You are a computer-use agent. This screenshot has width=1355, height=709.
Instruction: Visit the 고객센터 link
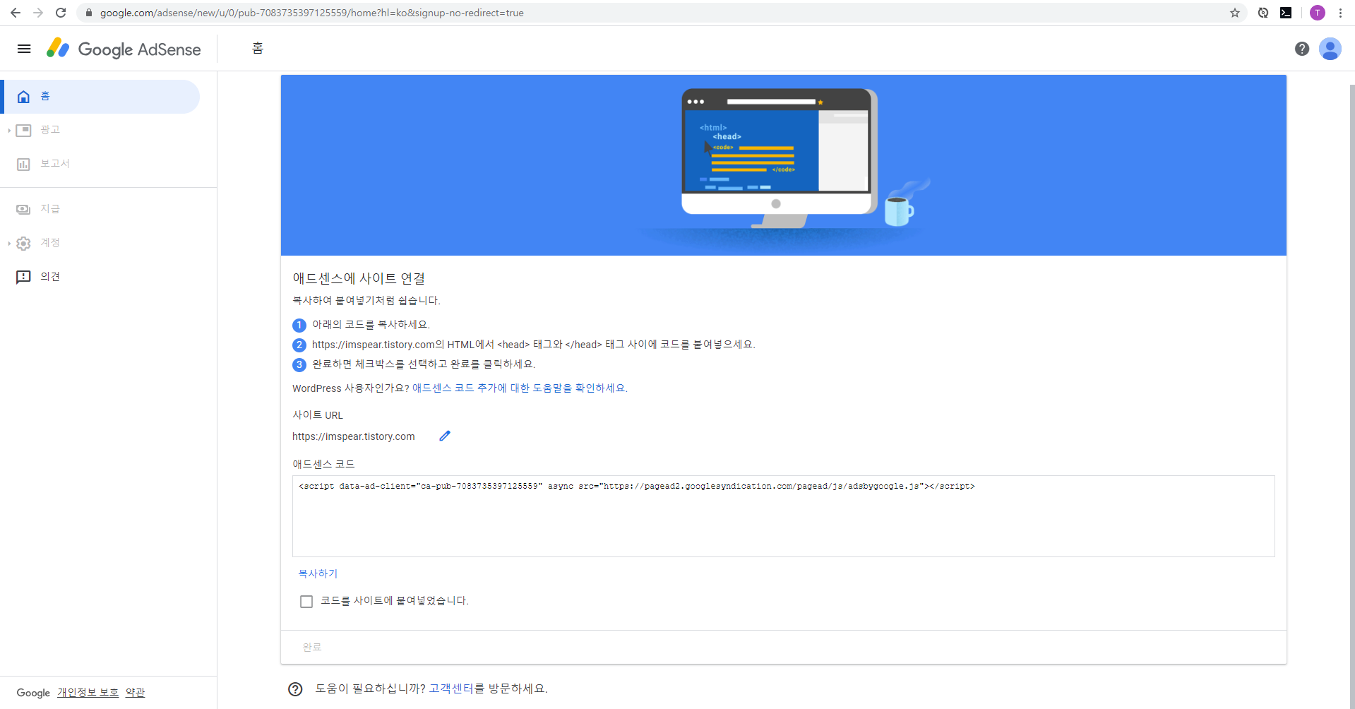(x=451, y=689)
